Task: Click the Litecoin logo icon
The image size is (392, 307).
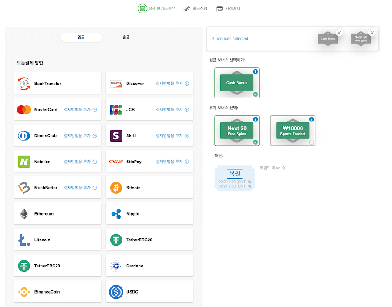Action: (x=24, y=240)
